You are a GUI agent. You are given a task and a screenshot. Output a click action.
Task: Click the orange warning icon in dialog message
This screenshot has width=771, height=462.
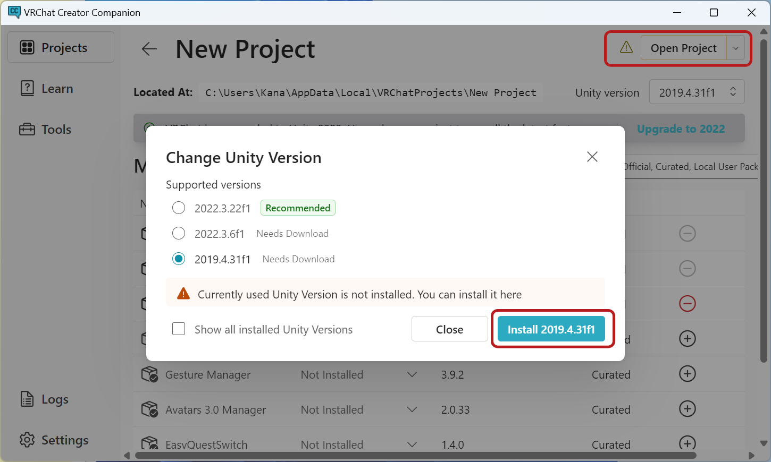click(x=183, y=294)
